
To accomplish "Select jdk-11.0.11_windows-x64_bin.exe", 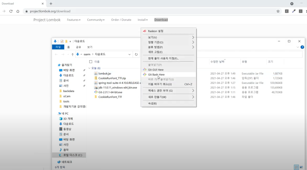I will (117, 88).
